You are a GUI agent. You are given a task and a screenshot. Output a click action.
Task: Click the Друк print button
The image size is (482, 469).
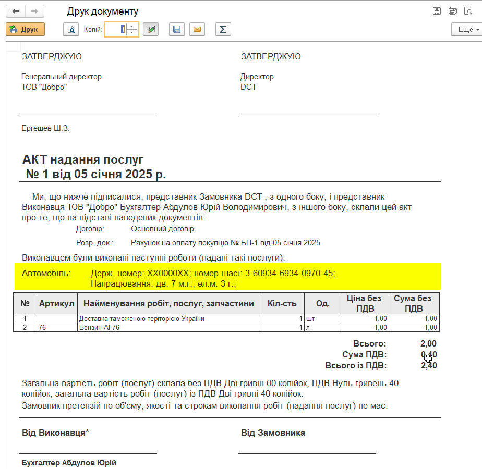click(25, 30)
